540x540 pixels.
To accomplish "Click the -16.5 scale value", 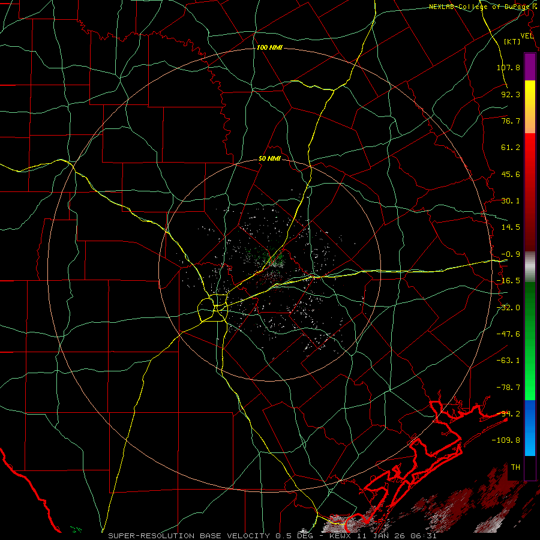I will tap(508, 281).
